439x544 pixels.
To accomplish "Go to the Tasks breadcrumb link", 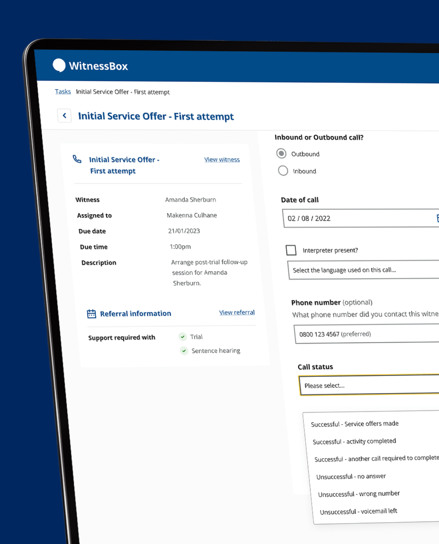I will click(63, 91).
